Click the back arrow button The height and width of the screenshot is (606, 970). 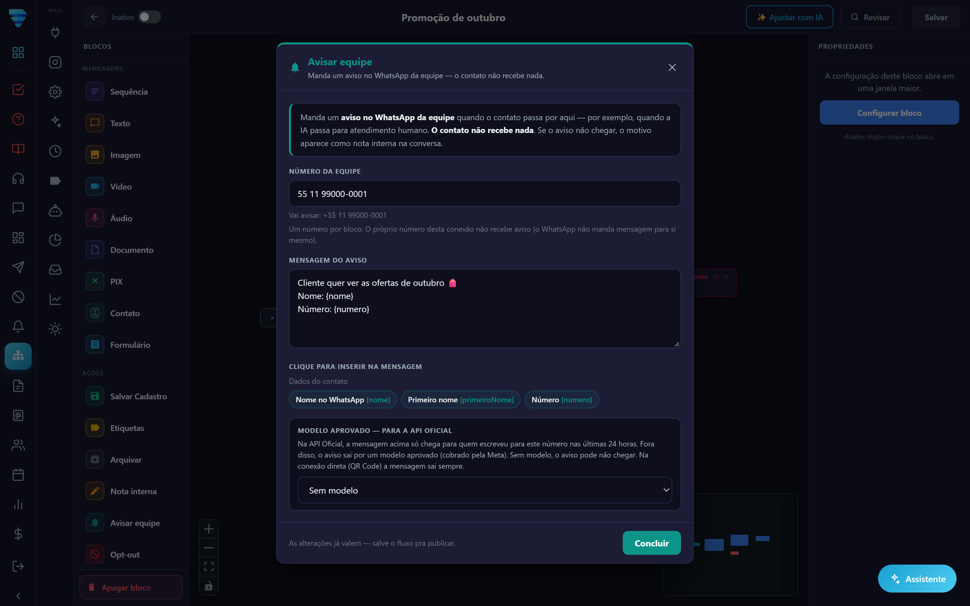pos(94,17)
